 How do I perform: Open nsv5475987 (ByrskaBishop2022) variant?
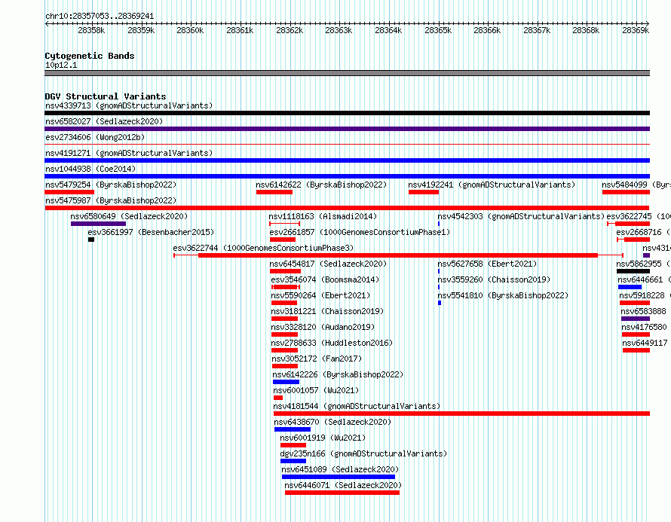(111, 200)
